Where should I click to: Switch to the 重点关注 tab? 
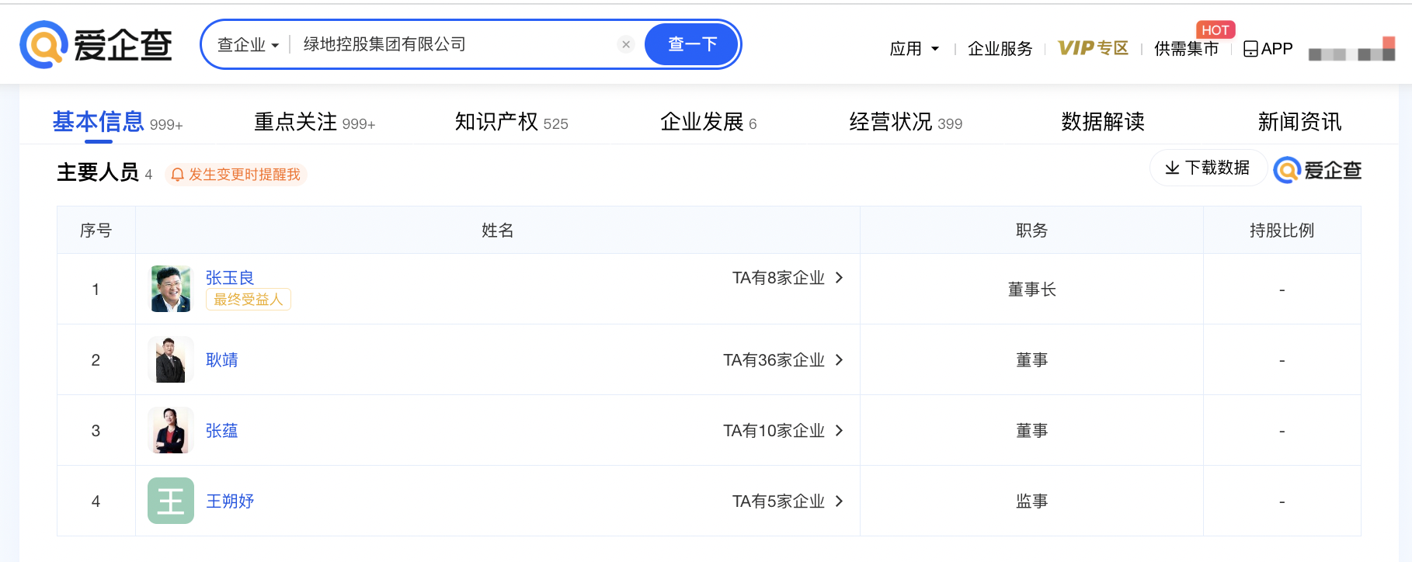click(x=315, y=122)
